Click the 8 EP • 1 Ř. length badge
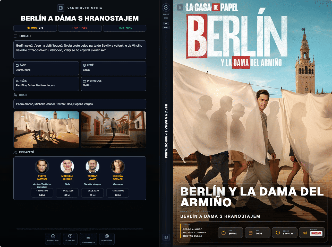 pos(285,233)
